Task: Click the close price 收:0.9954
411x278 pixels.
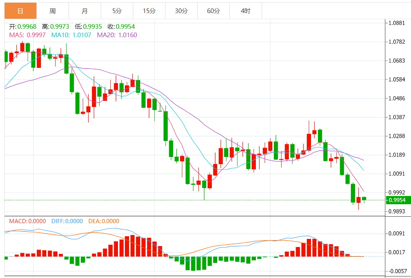Action: 121,26
